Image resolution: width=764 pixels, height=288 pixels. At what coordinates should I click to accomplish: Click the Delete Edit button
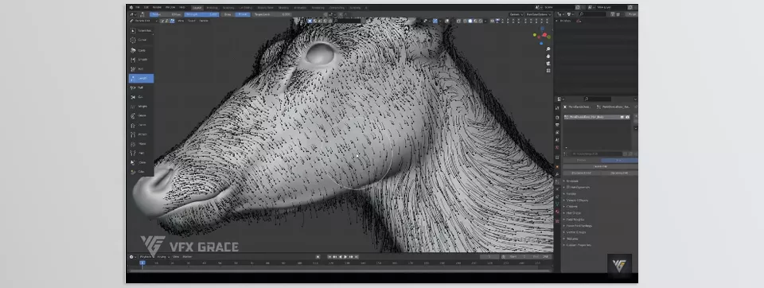click(600, 166)
